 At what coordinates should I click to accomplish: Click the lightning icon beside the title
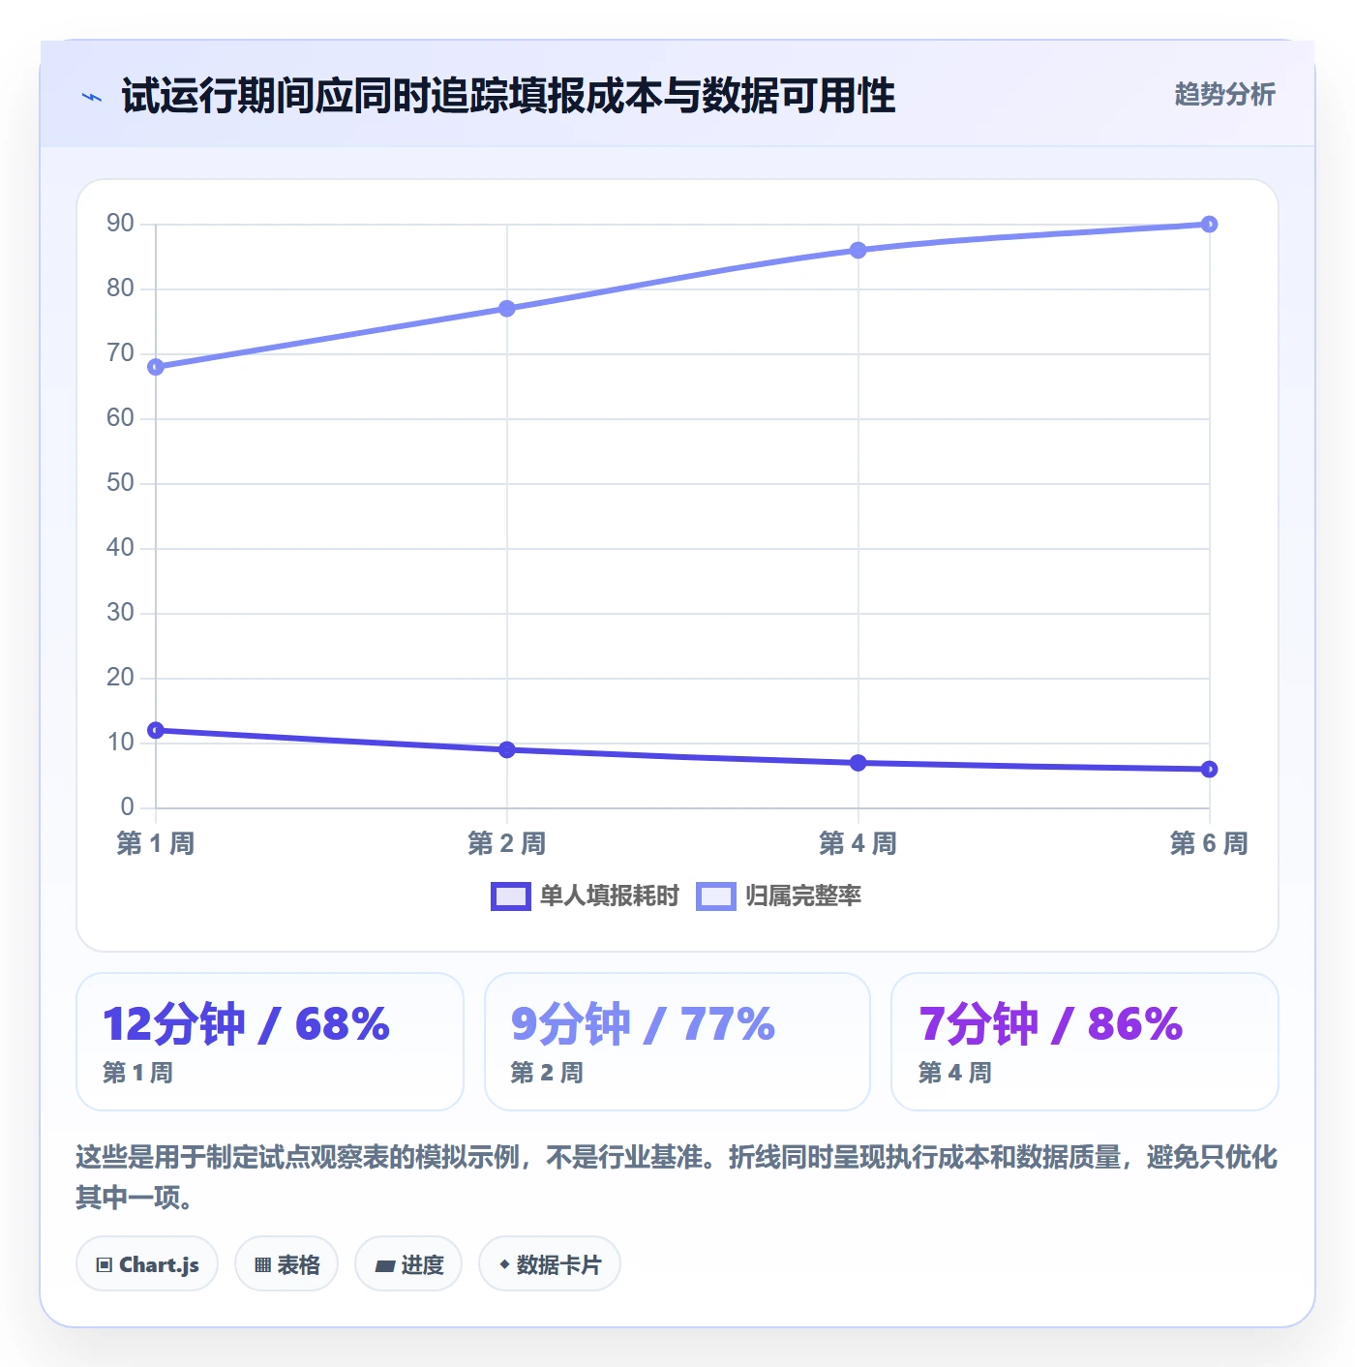[x=92, y=97]
